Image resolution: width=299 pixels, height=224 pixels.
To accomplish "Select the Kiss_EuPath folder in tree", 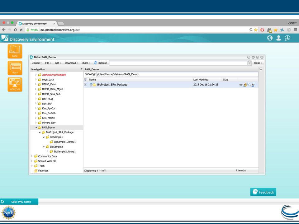I will [x=49, y=113].
